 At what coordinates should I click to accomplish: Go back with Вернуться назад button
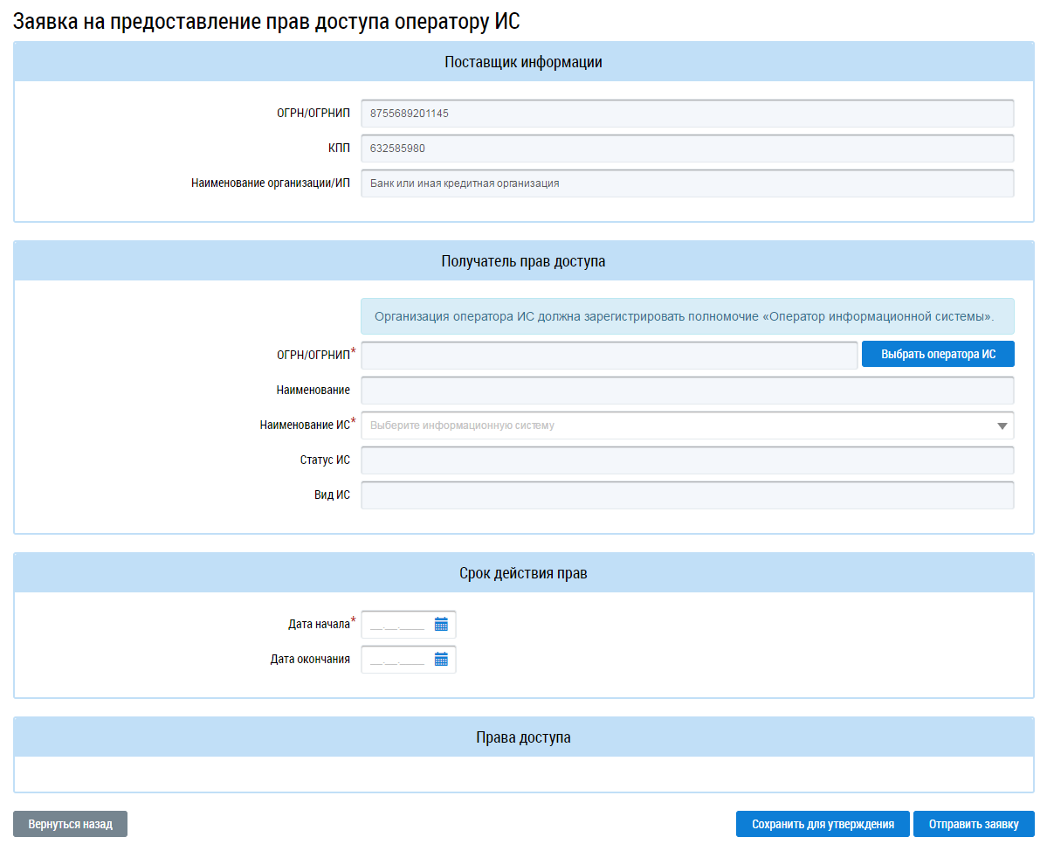pos(70,824)
